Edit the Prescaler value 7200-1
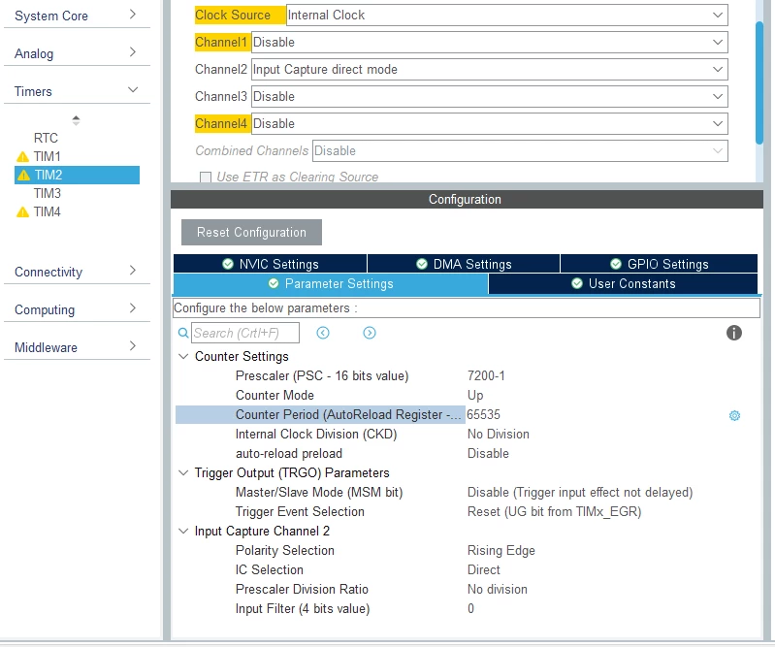 (x=486, y=376)
